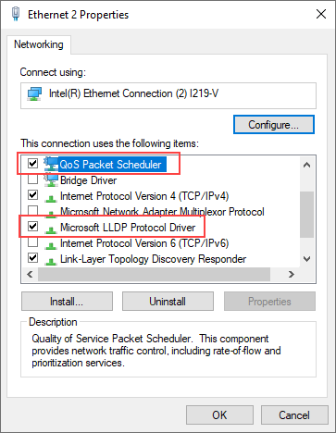Click the Uninstall button
Screen dimensions: 336x433
coord(168,302)
